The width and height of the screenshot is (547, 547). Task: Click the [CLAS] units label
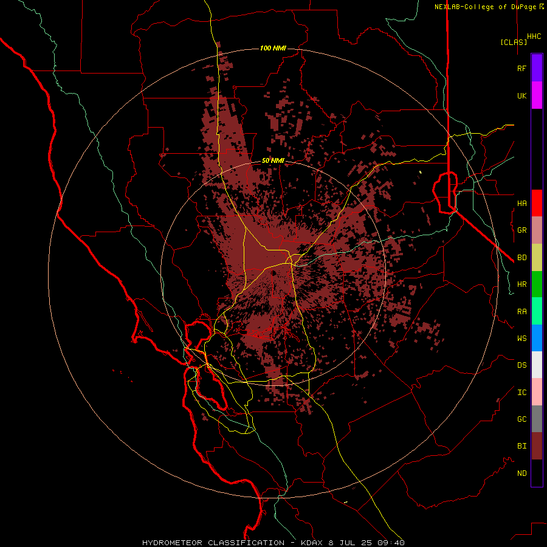514,42
